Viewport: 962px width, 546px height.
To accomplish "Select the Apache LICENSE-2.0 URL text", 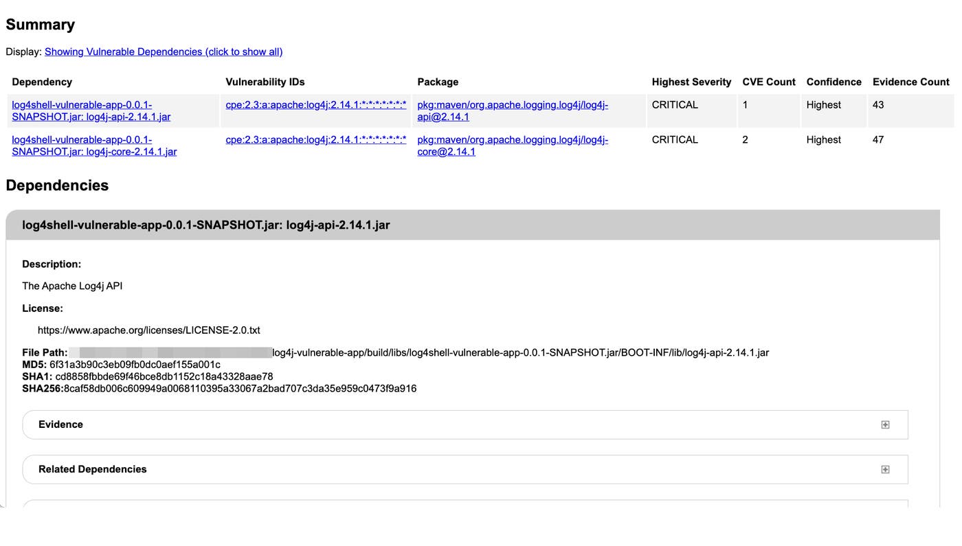I will 149,330.
